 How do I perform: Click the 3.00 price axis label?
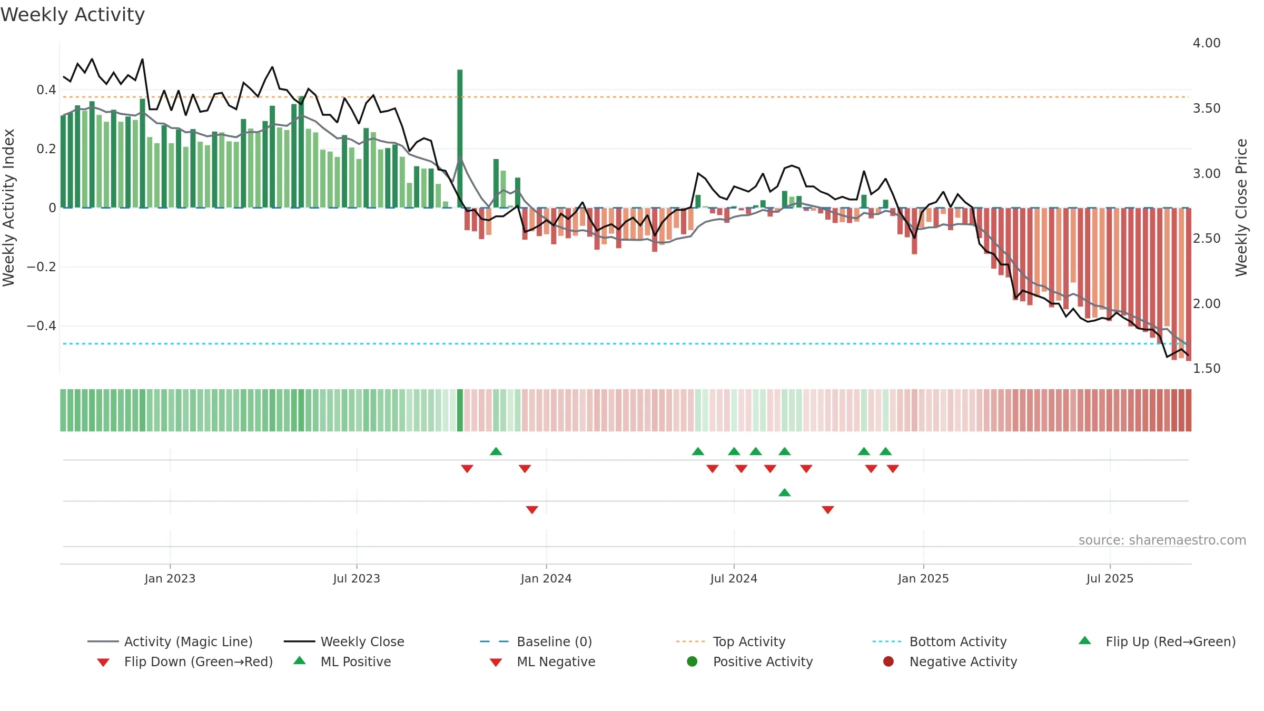coord(1207,174)
